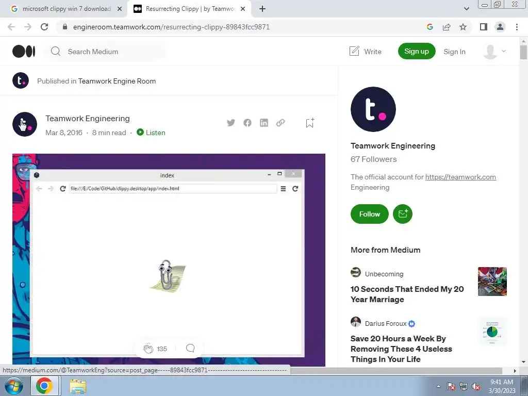Click Teamwork Engineering author avatar

click(x=25, y=124)
